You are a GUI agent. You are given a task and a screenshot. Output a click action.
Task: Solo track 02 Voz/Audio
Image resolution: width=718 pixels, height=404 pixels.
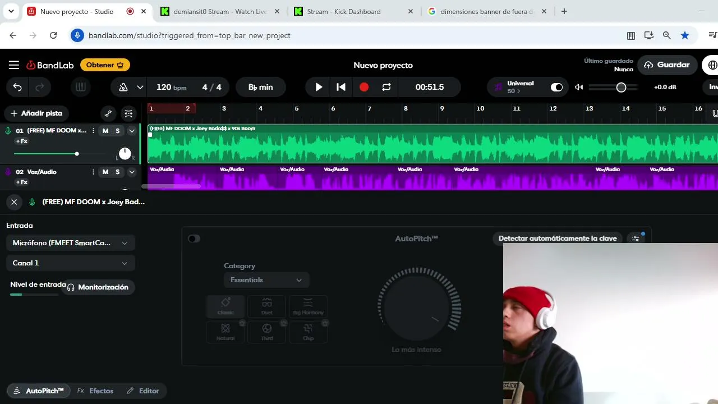tap(118, 172)
